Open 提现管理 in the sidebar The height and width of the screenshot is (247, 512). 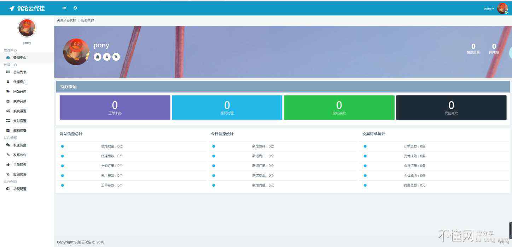click(27, 174)
